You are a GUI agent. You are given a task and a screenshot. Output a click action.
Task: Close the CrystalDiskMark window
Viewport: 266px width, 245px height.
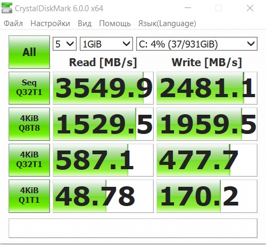[250, 8]
